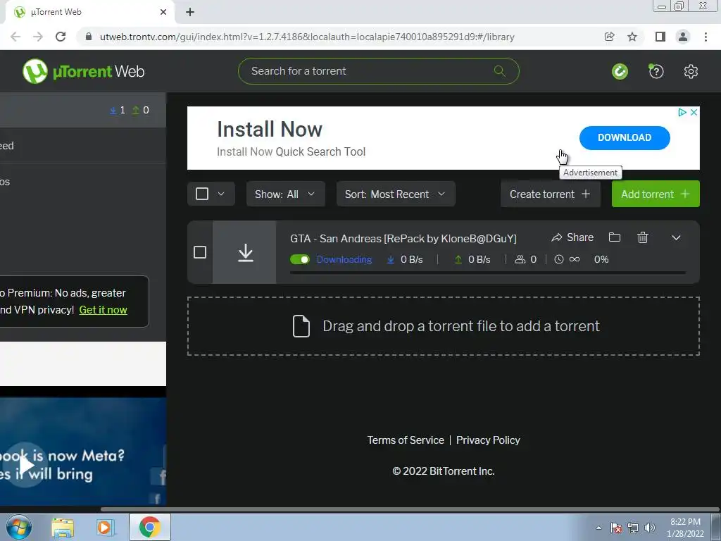Select the µTorrent Web browser tab
This screenshot has height=541, width=721.
click(89, 12)
